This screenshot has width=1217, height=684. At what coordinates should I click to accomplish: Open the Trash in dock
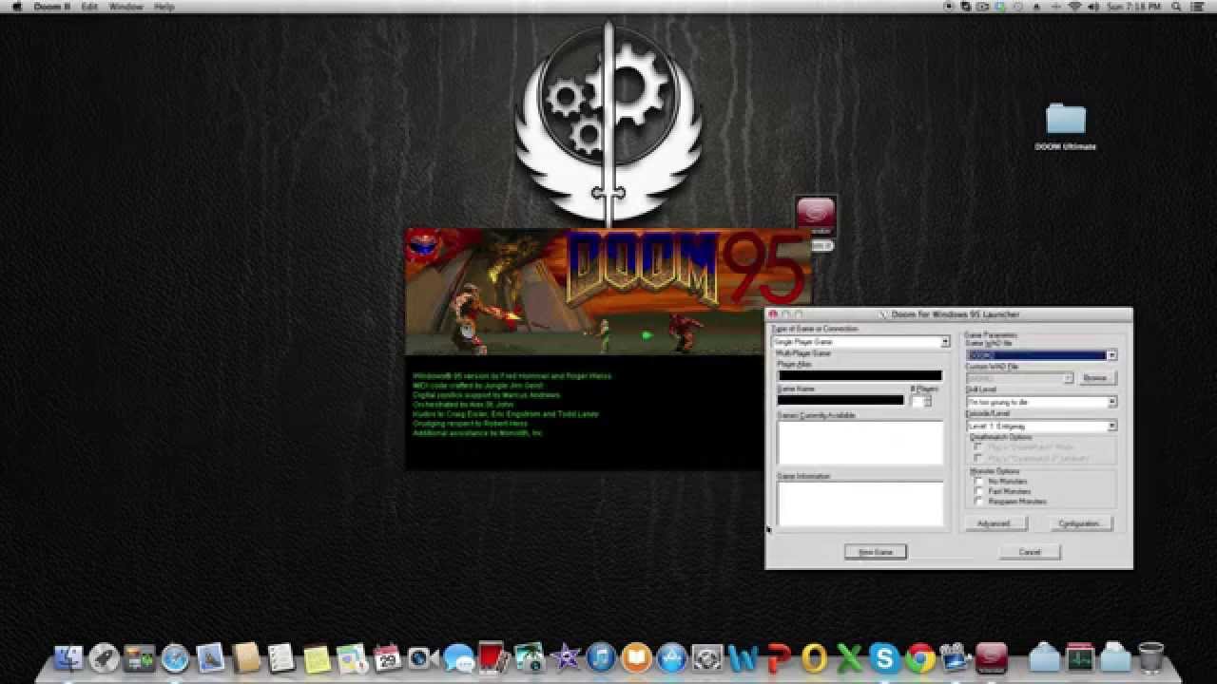[x=1150, y=657]
